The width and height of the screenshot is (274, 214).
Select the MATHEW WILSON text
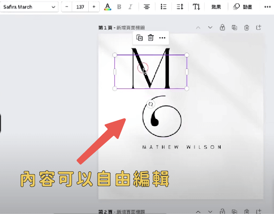tap(182, 147)
